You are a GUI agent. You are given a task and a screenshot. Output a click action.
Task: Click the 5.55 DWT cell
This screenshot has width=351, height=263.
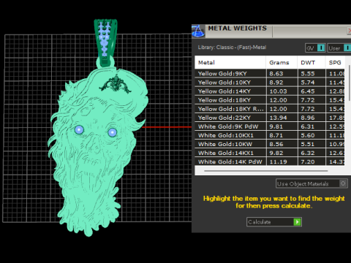pos(312,74)
